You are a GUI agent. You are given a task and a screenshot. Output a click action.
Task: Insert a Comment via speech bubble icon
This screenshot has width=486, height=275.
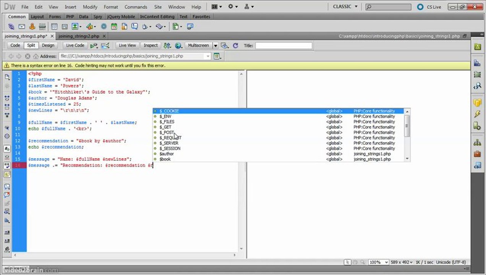click(134, 27)
